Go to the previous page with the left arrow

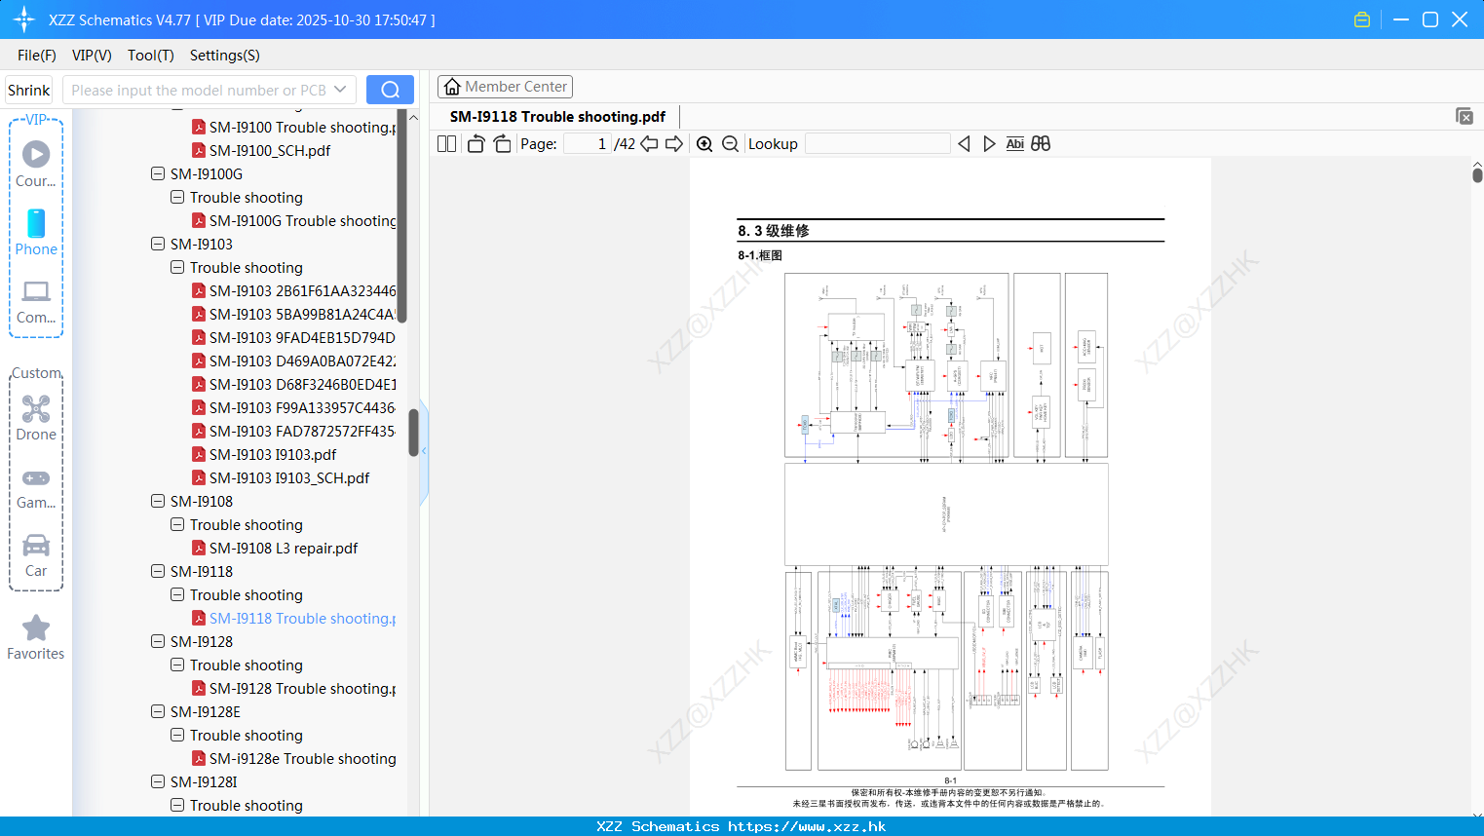(x=649, y=144)
